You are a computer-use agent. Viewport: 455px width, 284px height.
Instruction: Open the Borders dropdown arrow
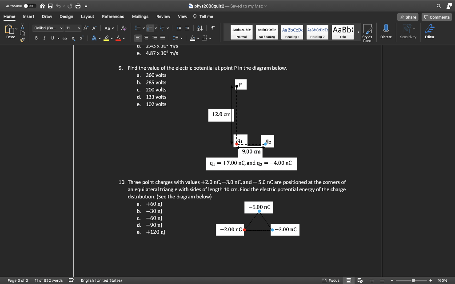tap(210, 38)
